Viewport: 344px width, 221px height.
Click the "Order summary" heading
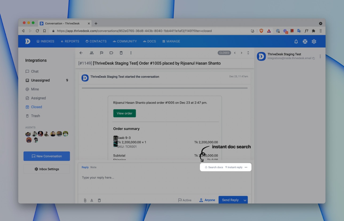pyautogui.click(x=126, y=129)
